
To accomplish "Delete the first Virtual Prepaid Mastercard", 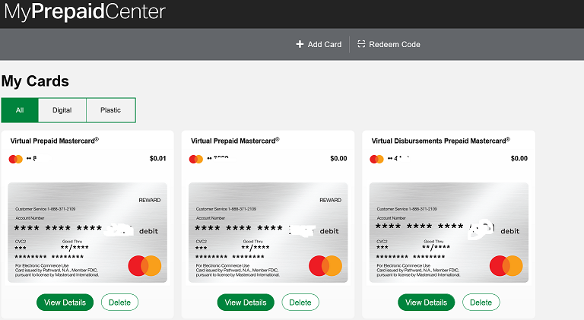I will pyautogui.click(x=119, y=303).
